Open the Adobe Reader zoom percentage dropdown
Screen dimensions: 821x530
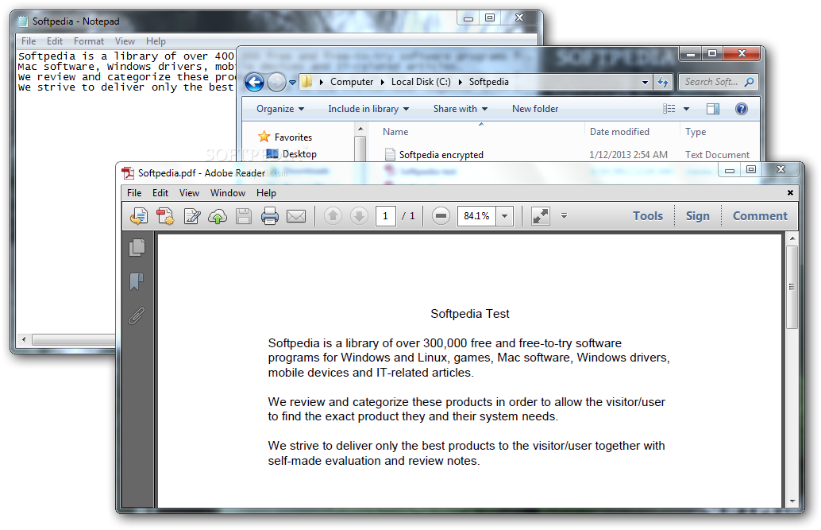coord(505,216)
